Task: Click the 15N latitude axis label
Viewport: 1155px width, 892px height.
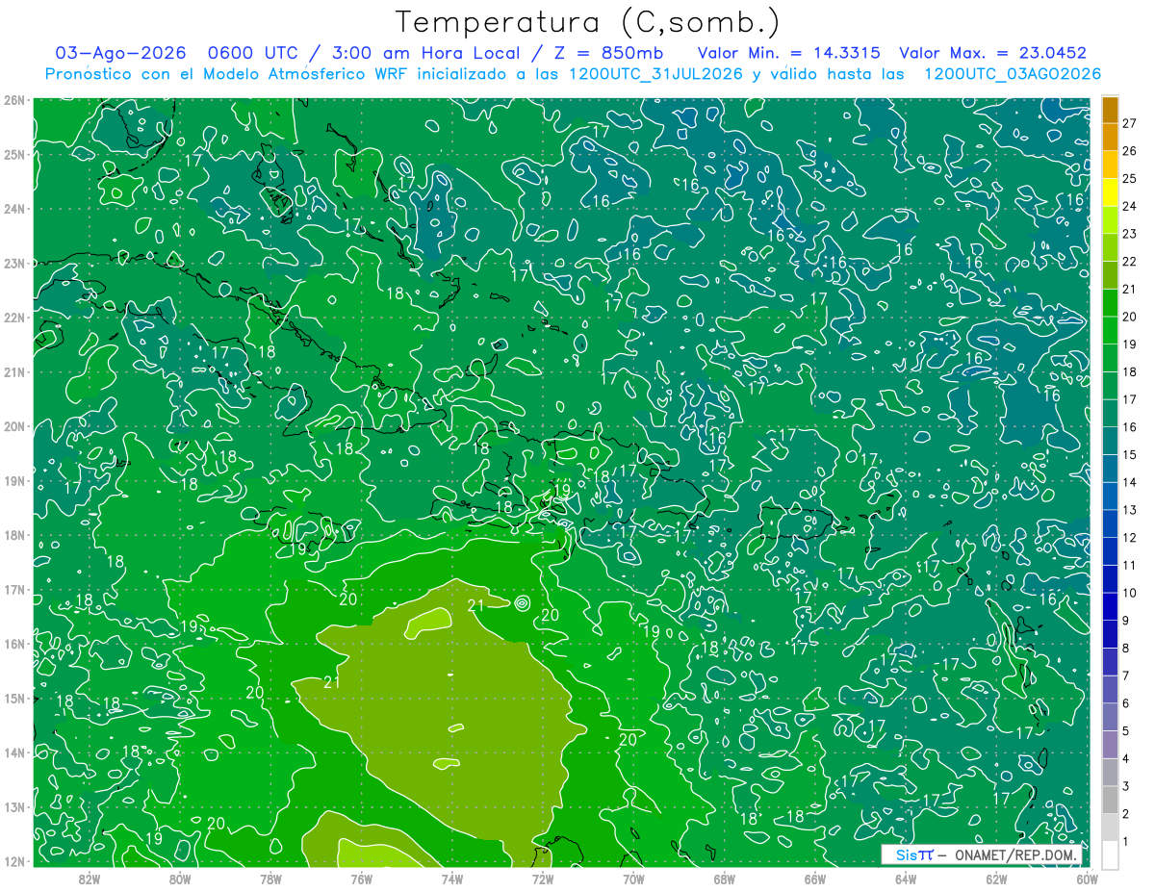Action: click(14, 698)
